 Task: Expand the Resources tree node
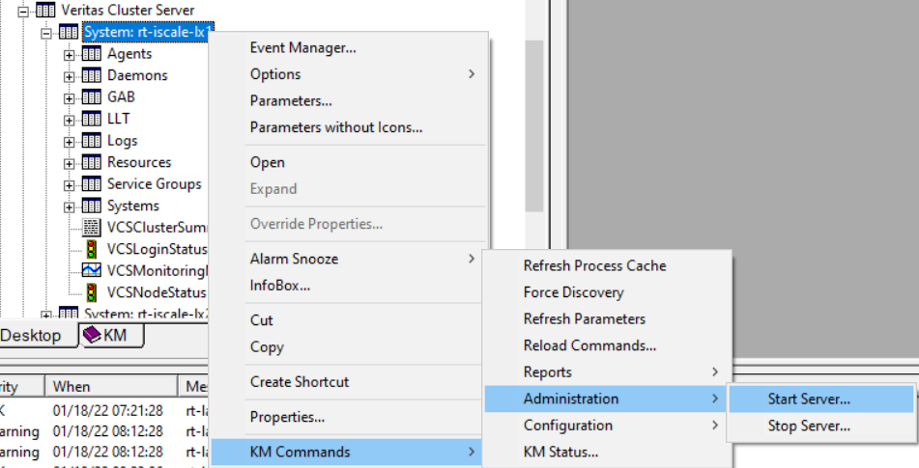(x=70, y=163)
